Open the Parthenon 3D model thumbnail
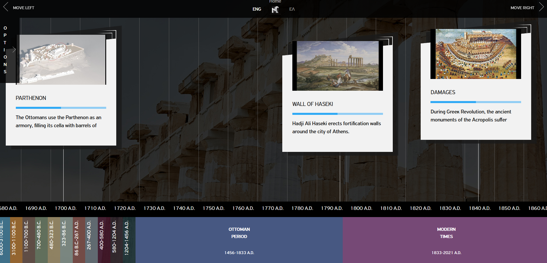This screenshot has width=547, height=263. 62,60
